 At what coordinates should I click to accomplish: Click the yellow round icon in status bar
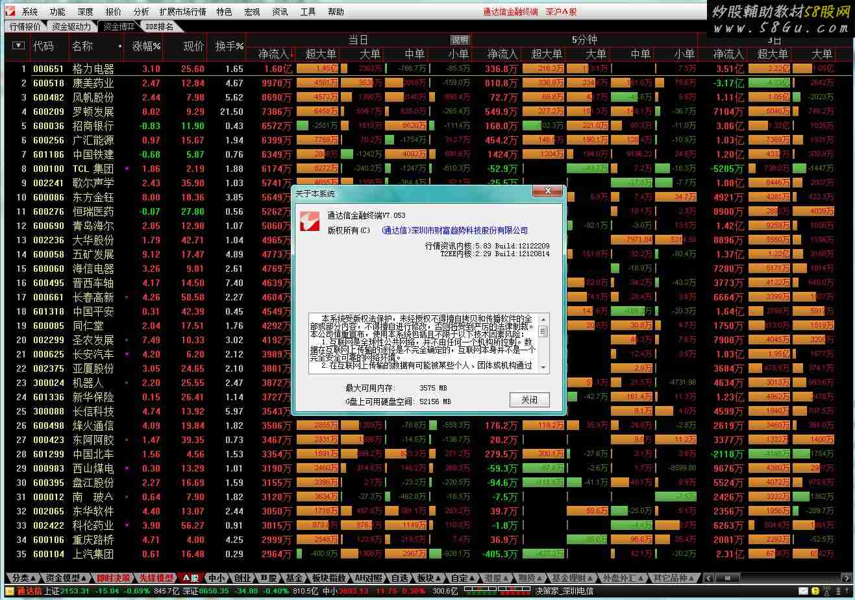[816, 592]
